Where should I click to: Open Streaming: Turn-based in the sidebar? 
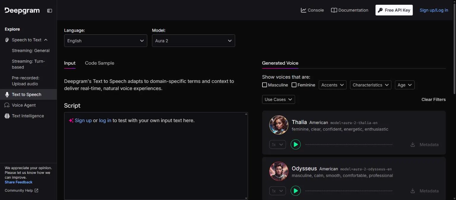[x=28, y=64]
